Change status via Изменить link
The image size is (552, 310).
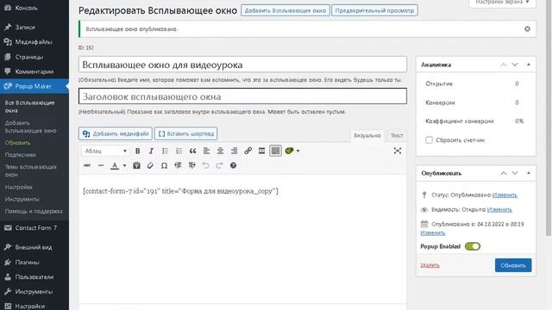click(x=505, y=195)
